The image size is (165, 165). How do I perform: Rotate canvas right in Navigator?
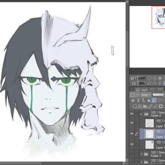click(x=155, y=83)
